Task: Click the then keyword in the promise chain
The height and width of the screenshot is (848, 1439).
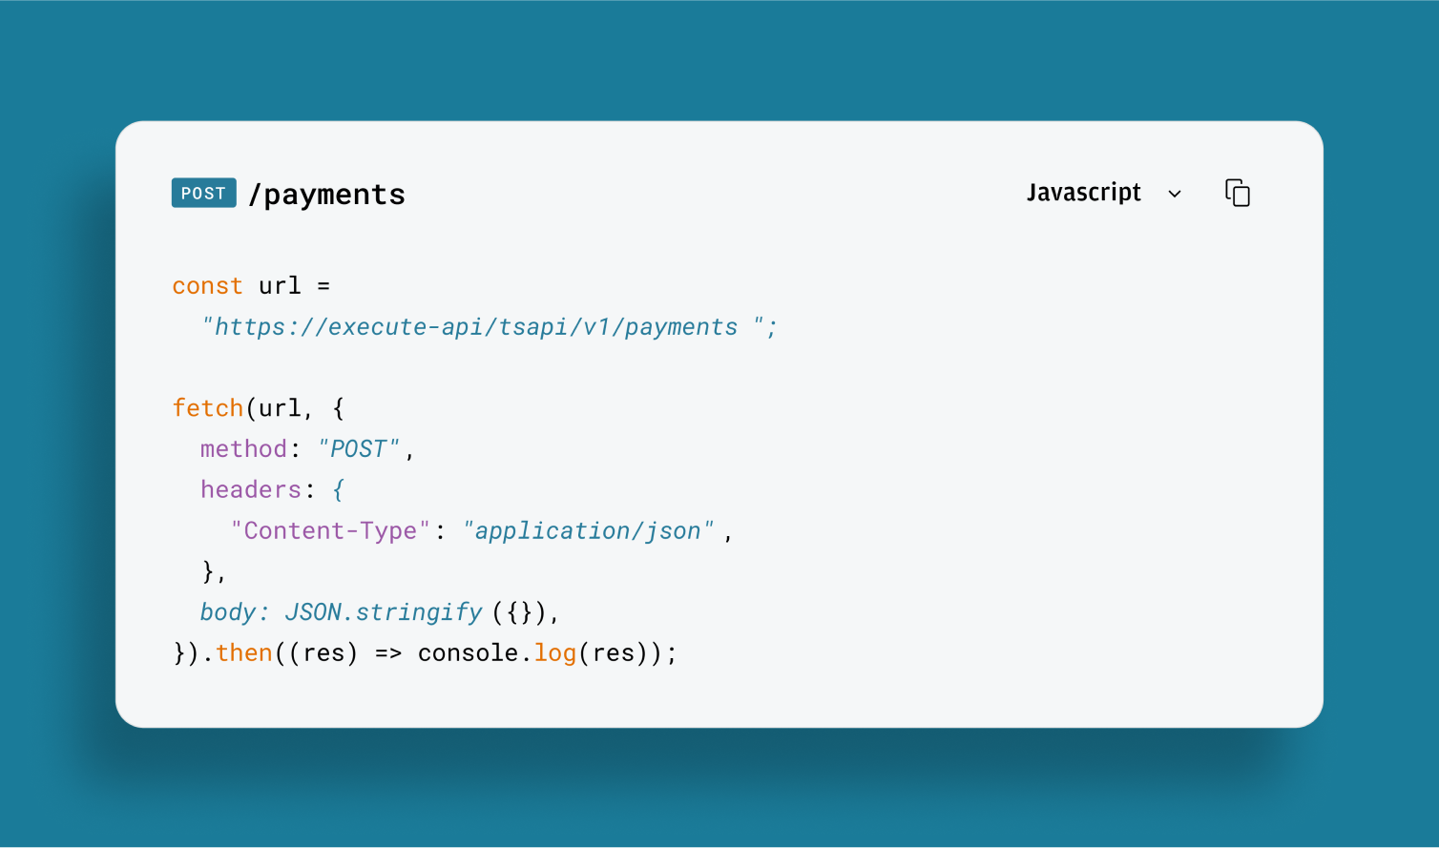Action: (x=243, y=653)
